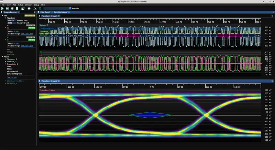275x150 pixels.
Task: Open the Add menu
Action: pos(14,5)
